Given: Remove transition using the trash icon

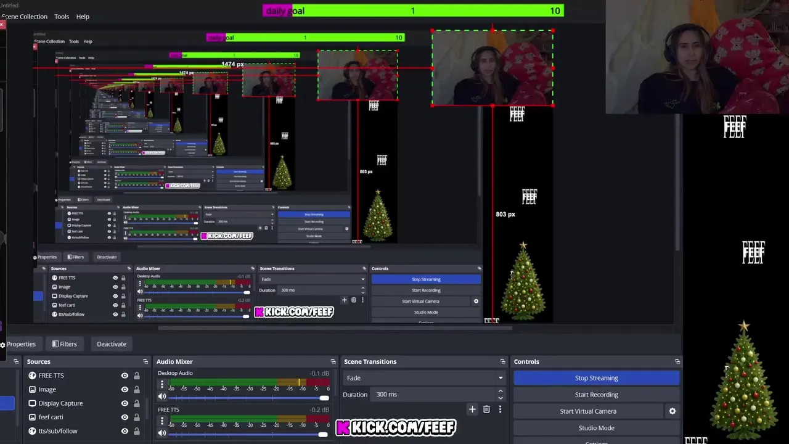Looking at the screenshot, I should pyautogui.click(x=486, y=409).
